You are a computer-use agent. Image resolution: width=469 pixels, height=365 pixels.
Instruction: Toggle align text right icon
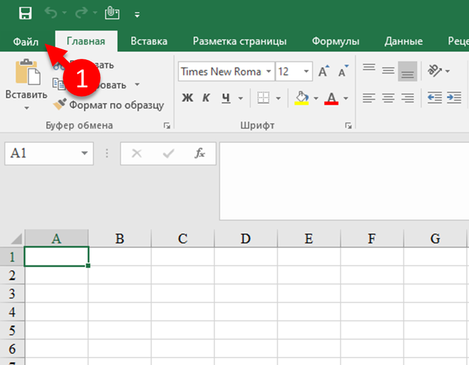click(x=407, y=98)
